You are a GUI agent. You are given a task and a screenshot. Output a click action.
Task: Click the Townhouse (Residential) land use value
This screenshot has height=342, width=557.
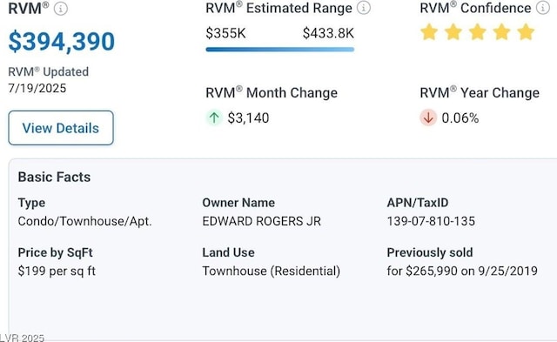(271, 271)
